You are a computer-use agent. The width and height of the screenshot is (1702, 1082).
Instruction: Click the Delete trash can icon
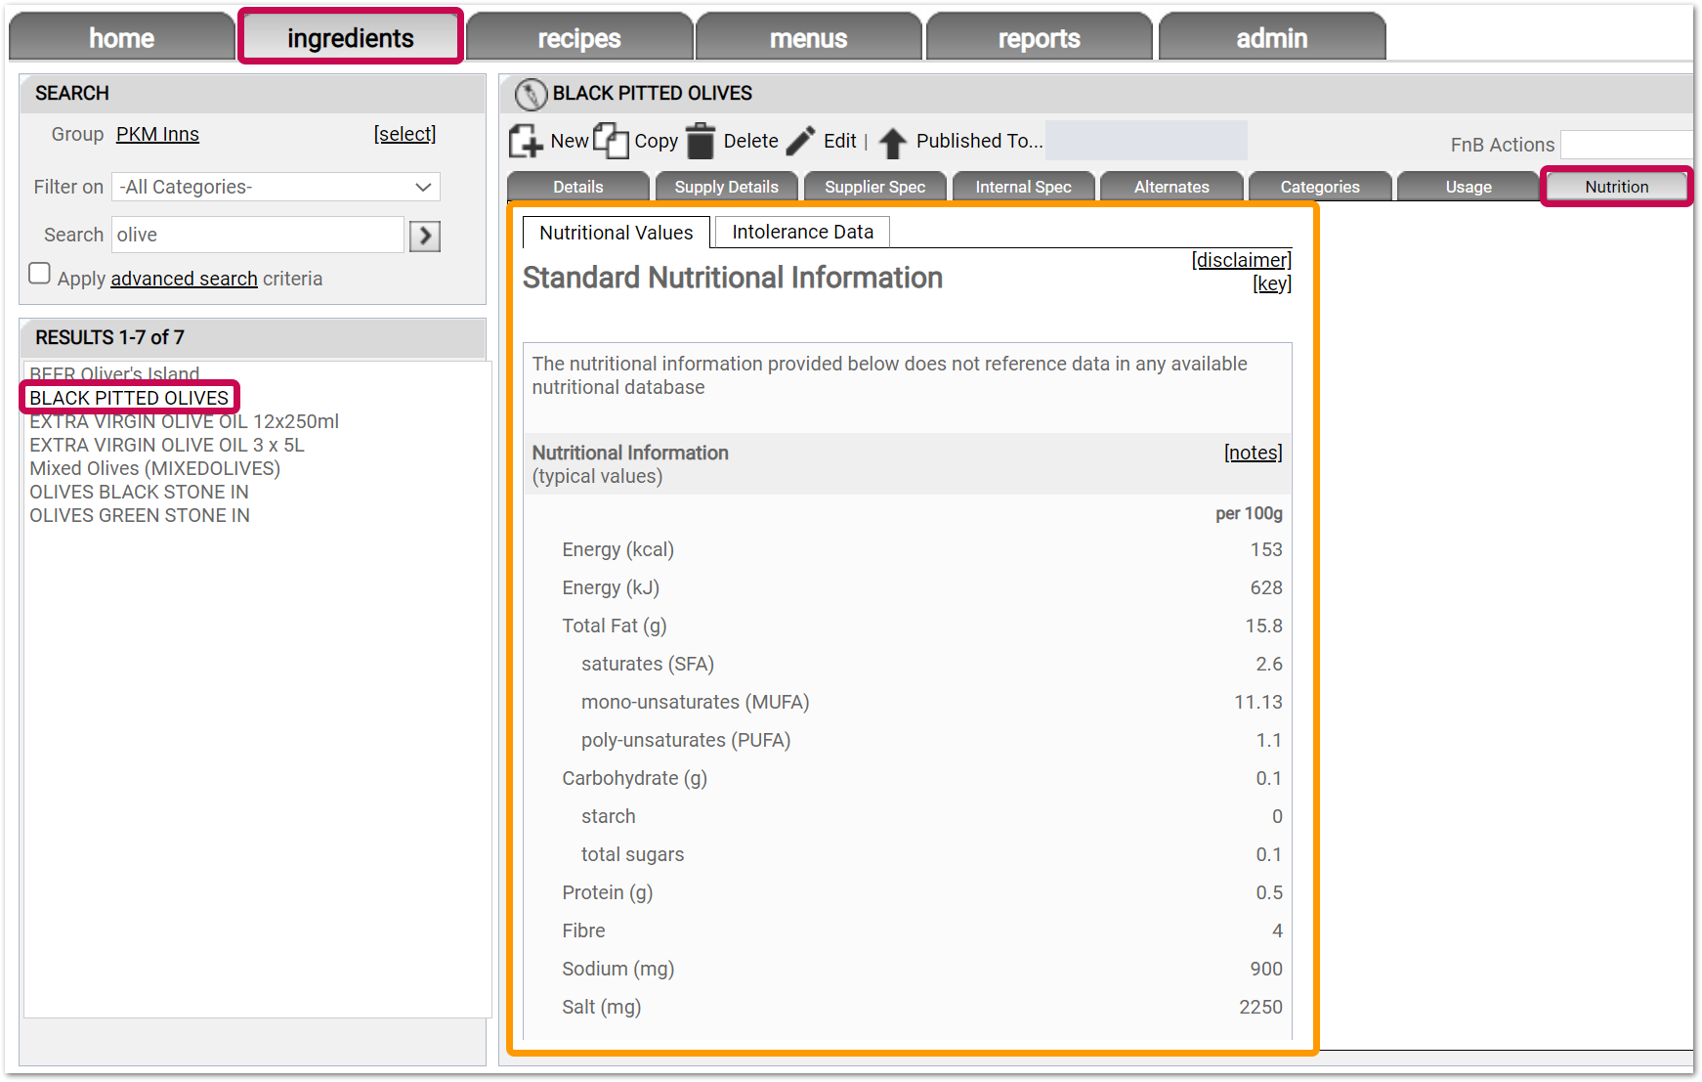pos(701,141)
